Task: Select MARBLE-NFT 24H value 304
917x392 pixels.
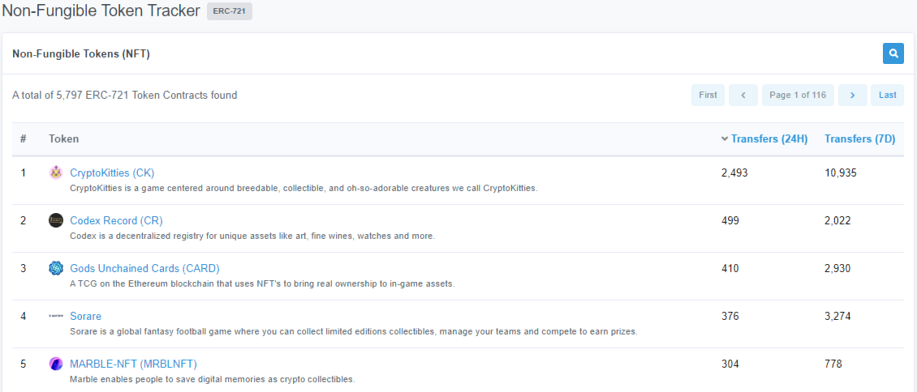Action: tap(730, 364)
